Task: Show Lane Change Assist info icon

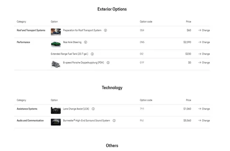Action: 93,109
